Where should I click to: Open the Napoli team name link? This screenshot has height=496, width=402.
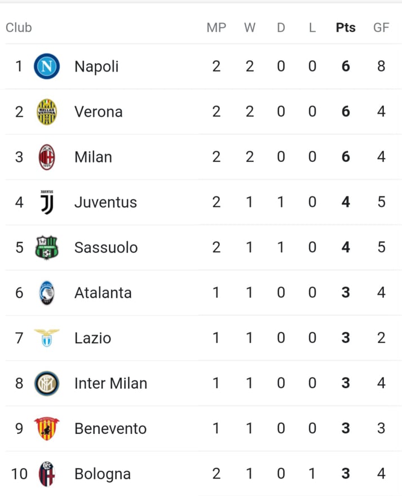click(x=96, y=67)
